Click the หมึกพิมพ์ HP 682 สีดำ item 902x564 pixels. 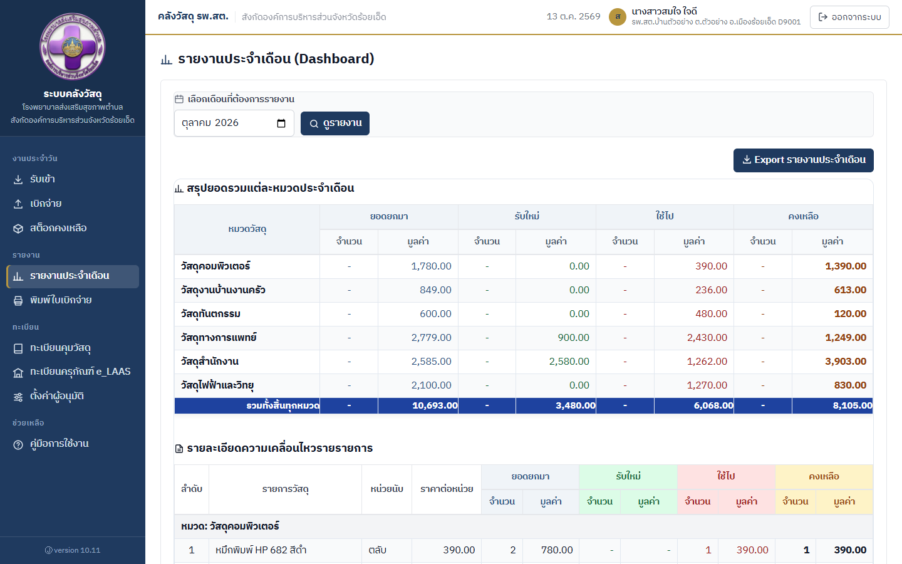261,550
